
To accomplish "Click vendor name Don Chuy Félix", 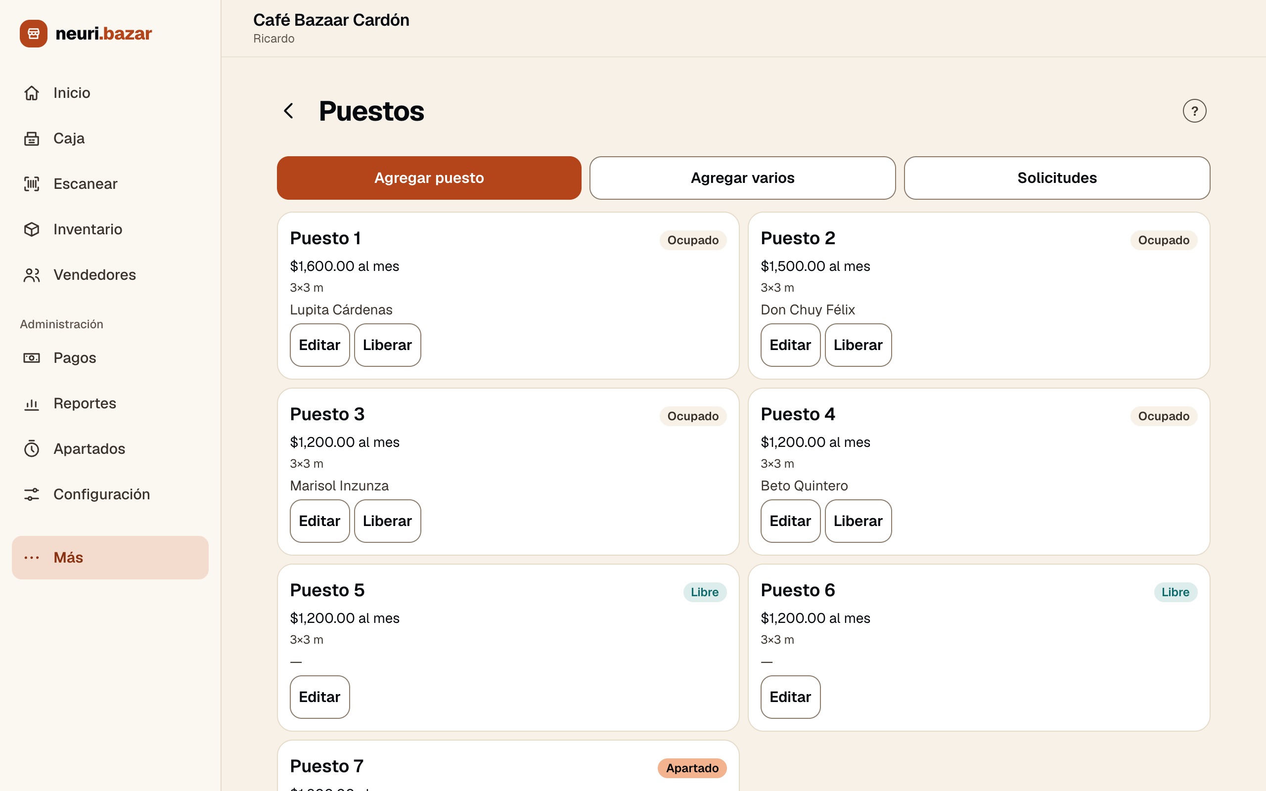I will 808,309.
